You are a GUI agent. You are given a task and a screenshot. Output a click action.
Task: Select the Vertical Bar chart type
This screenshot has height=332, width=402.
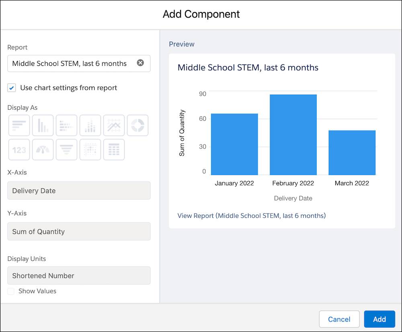(x=43, y=125)
